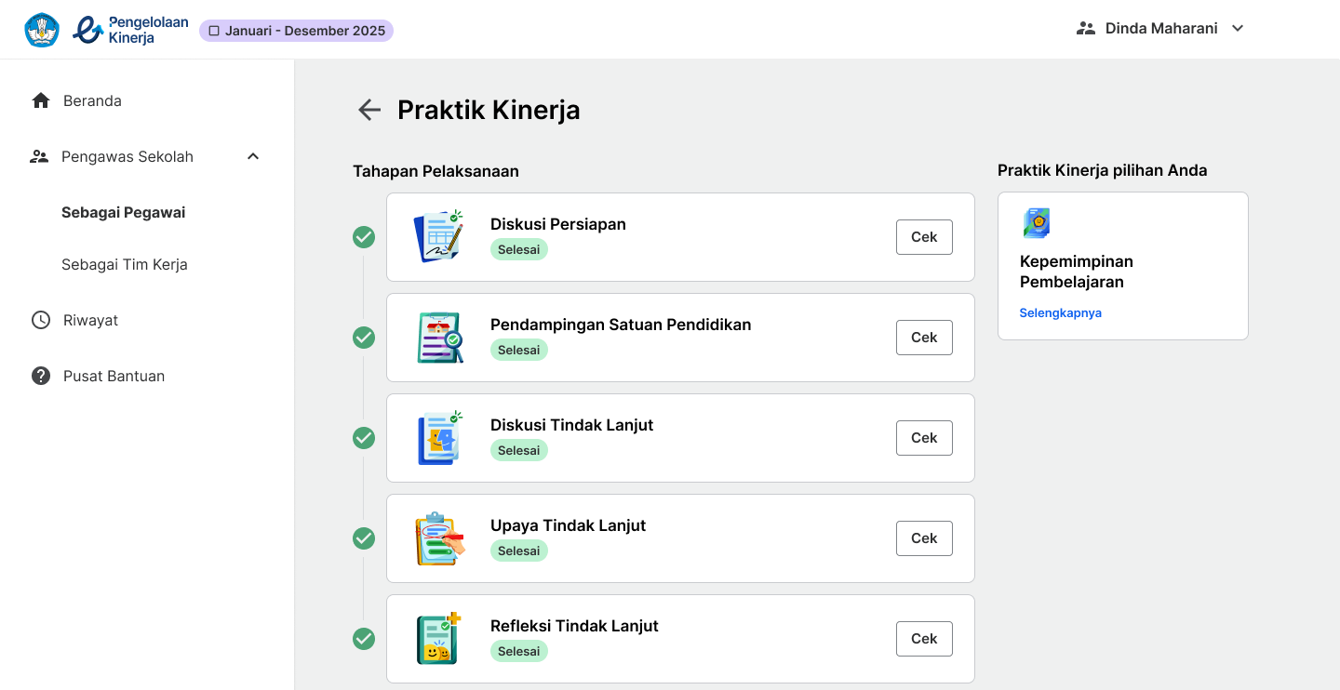The height and width of the screenshot is (690, 1340).
Task: Click the green checkmark for Upaya Tindak Lanjut
Action: [364, 538]
